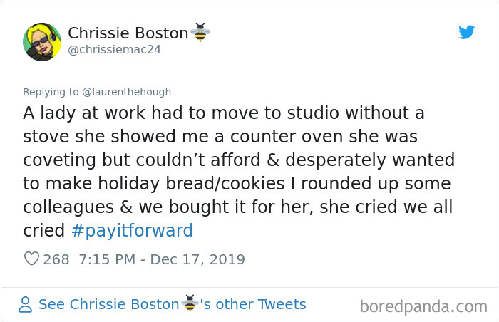Like the tweet with the heart icon
499x322 pixels.
[31, 259]
